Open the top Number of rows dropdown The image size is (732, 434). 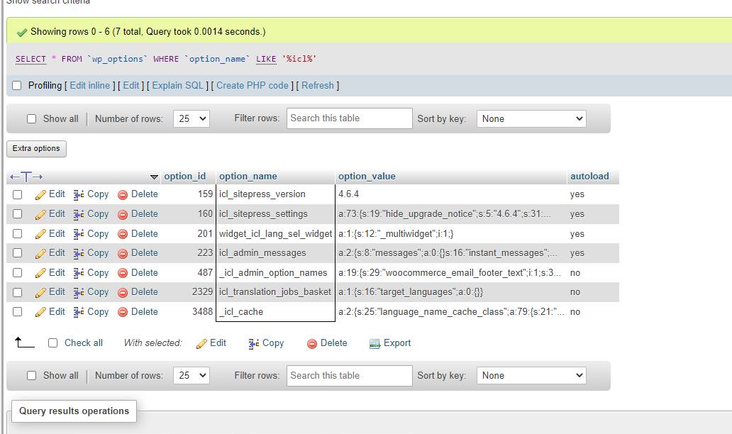[192, 118]
